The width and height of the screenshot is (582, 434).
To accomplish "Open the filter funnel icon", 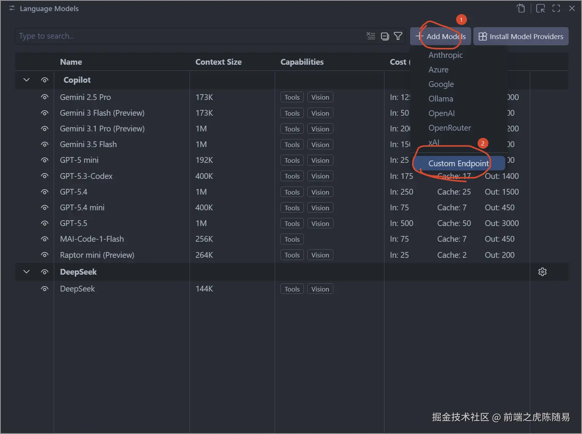I will [398, 36].
